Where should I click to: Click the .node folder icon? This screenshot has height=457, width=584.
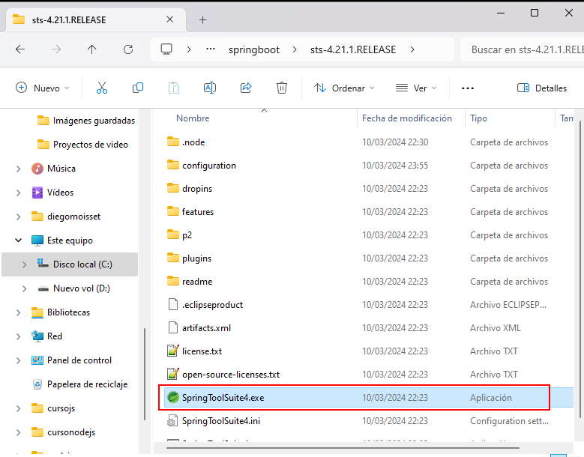[173, 142]
